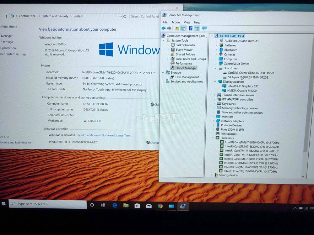Open Help via the blue question mark icon
The image size is (314, 235).
(x=191, y=29)
